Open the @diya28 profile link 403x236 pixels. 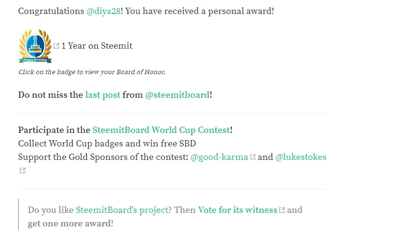[103, 11]
